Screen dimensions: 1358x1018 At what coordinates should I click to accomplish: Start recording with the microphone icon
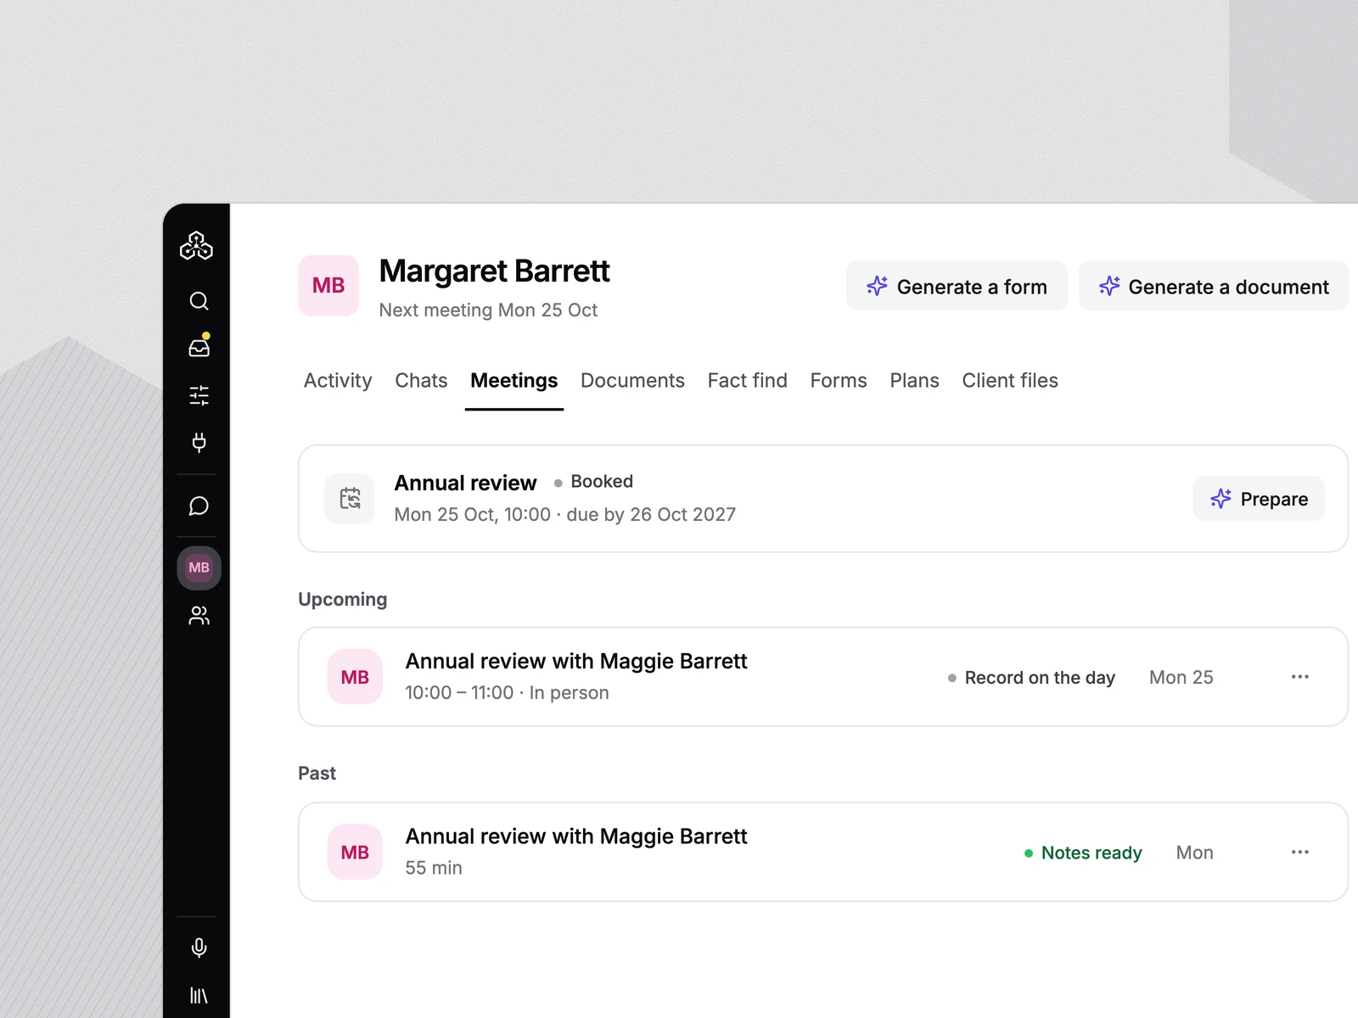click(199, 948)
